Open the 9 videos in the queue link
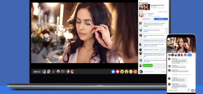This screenshot has width=203, height=94. (163, 12)
